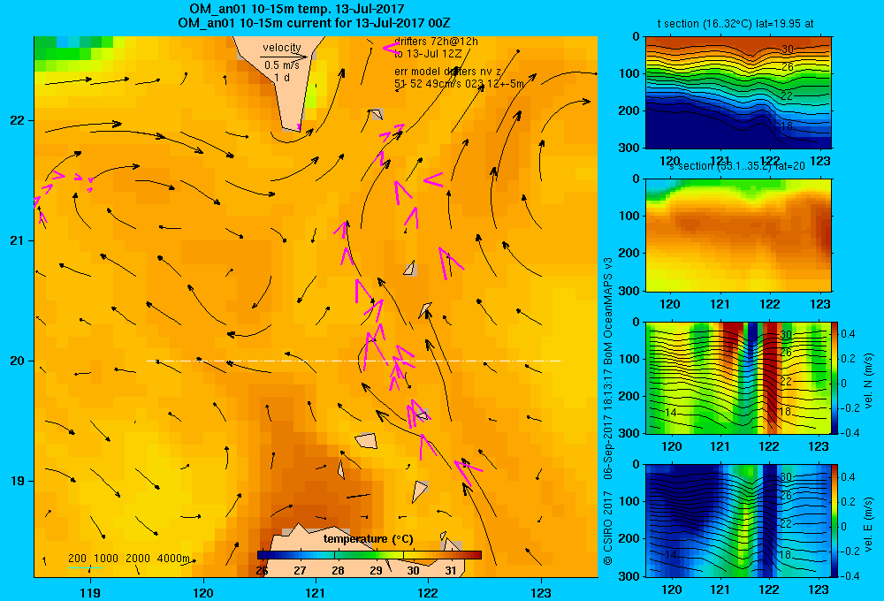884x601 pixels.
Task: Click the velocity scale arrow in the legend
Action: (x=284, y=57)
